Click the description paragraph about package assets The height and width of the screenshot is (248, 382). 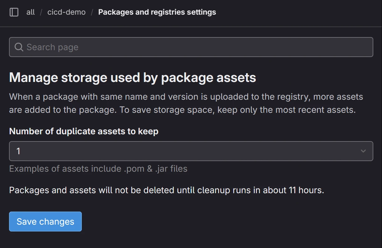[186, 103]
